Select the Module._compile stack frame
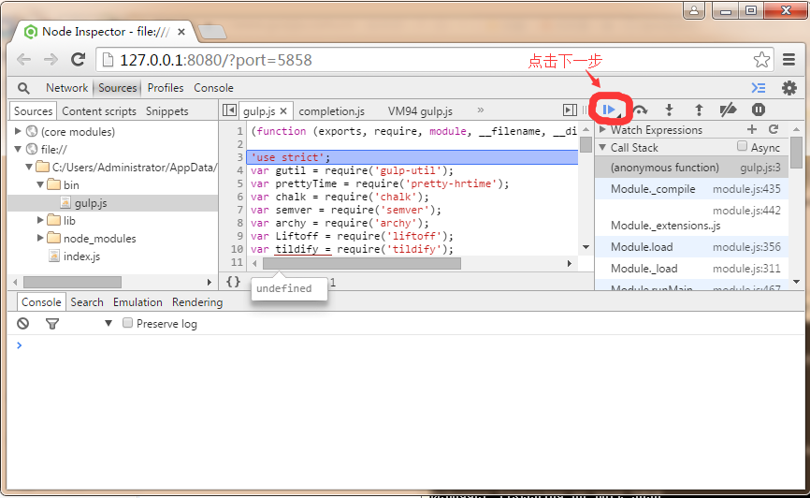 (x=692, y=189)
